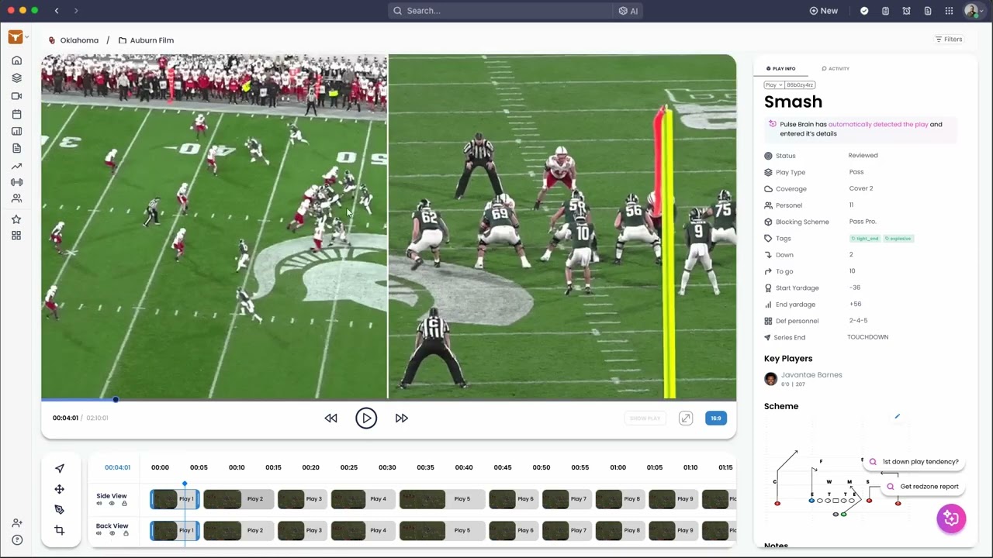This screenshot has height=558, width=993.
Task: Go back using the left chevron
Action: 57,11
